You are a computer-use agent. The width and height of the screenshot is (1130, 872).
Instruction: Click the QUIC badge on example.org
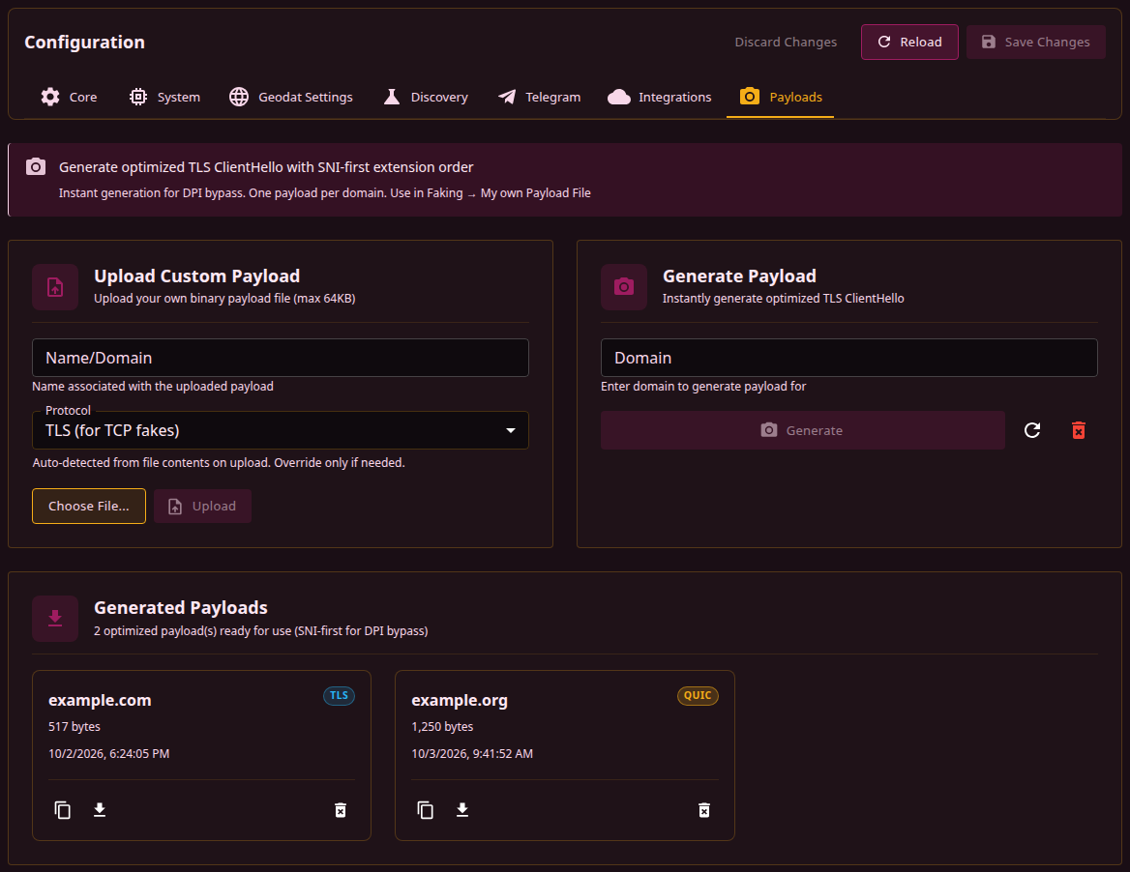(698, 696)
